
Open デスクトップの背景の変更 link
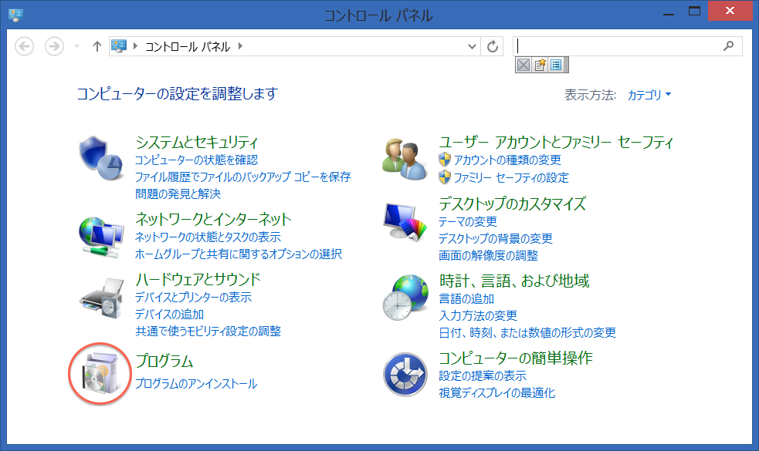[496, 239]
